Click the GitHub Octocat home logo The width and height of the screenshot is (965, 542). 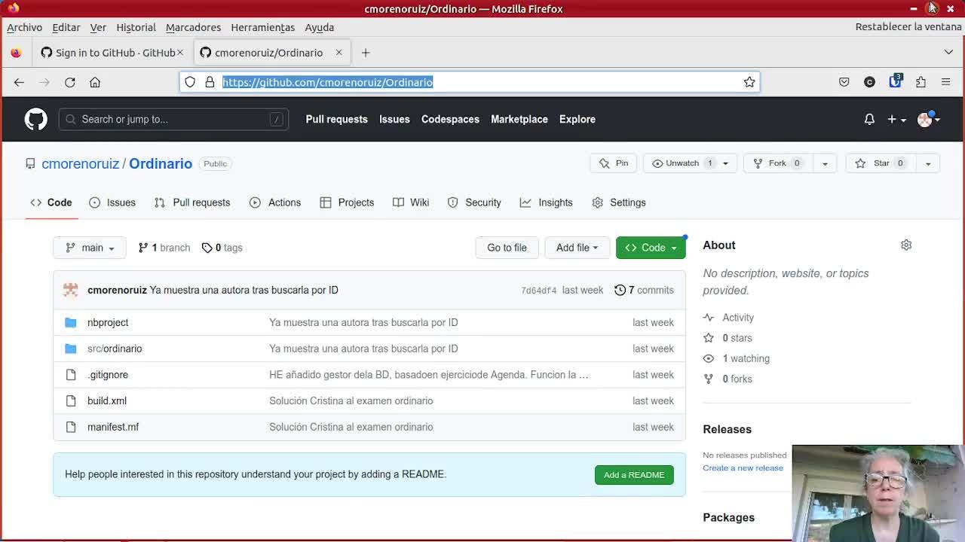pos(35,119)
